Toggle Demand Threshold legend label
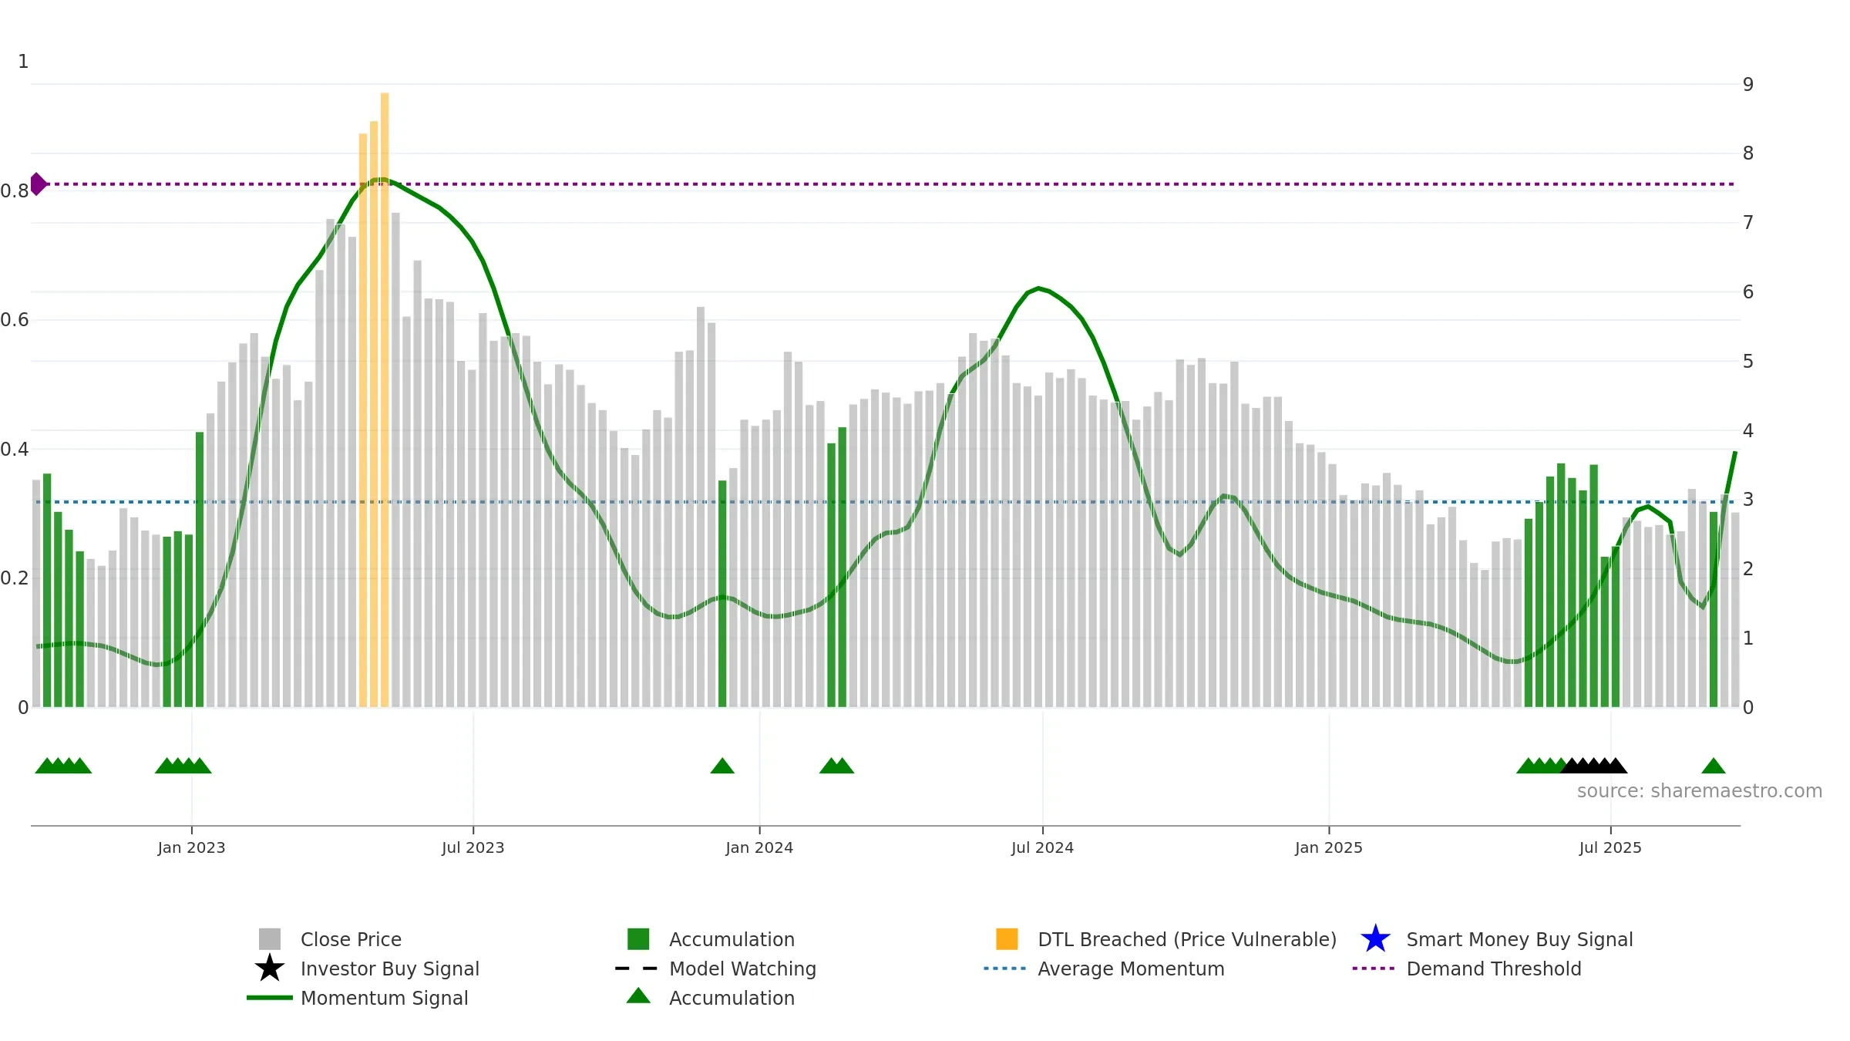 pos(1494,969)
